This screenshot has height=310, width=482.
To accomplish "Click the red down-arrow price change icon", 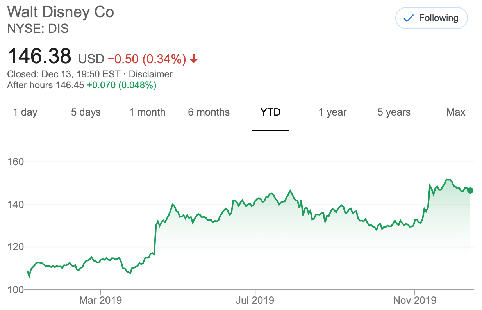I will click(x=194, y=59).
